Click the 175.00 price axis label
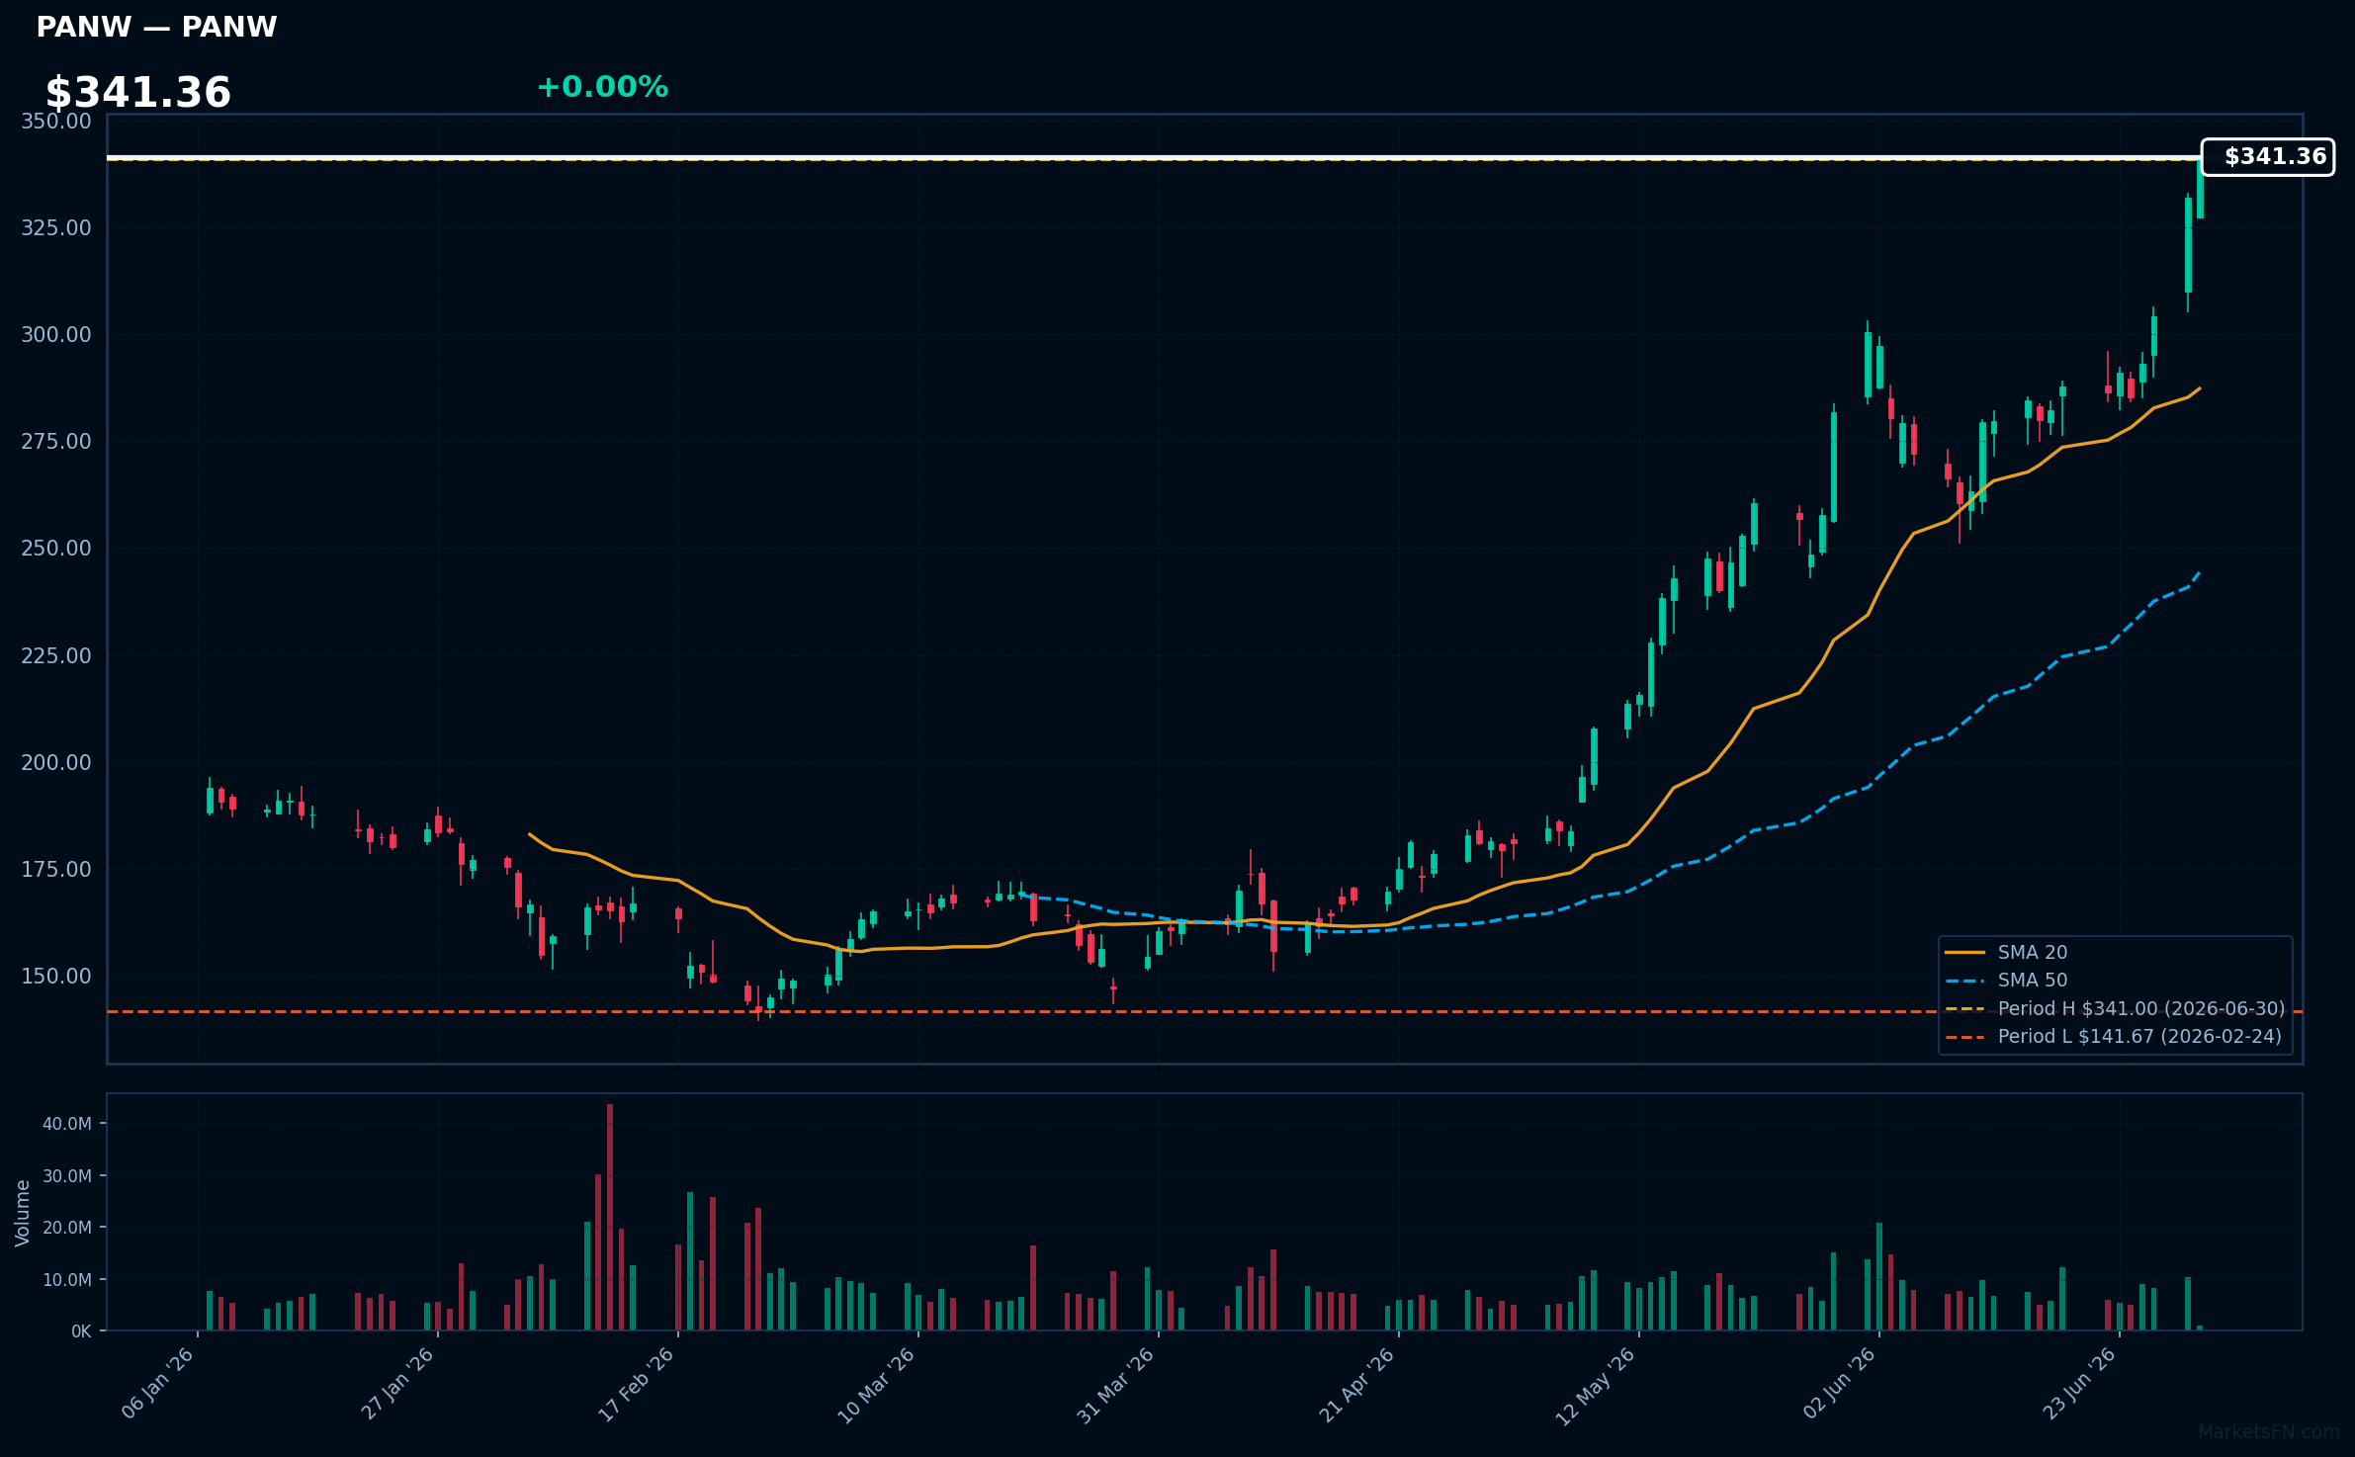2355x1457 pixels. (x=56, y=870)
